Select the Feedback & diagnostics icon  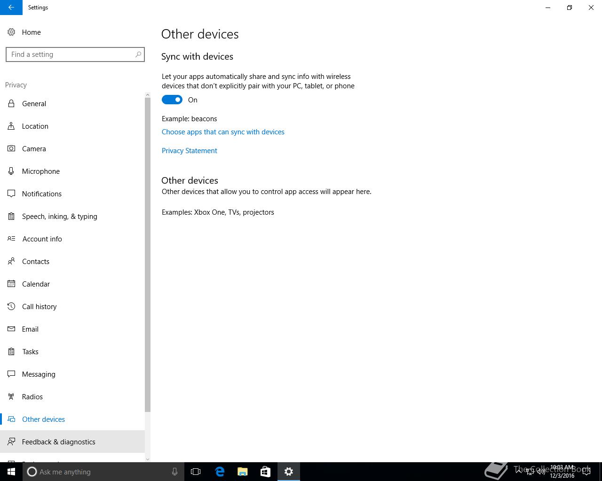[x=11, y=442]
